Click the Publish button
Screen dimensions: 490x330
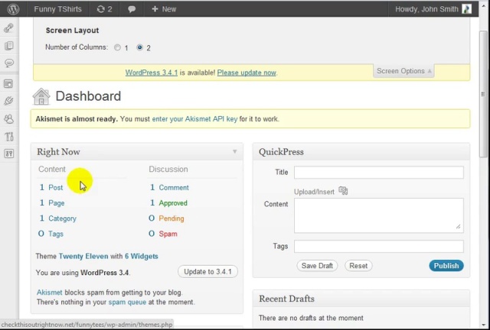pyautogui.click(x=446, y=266)
